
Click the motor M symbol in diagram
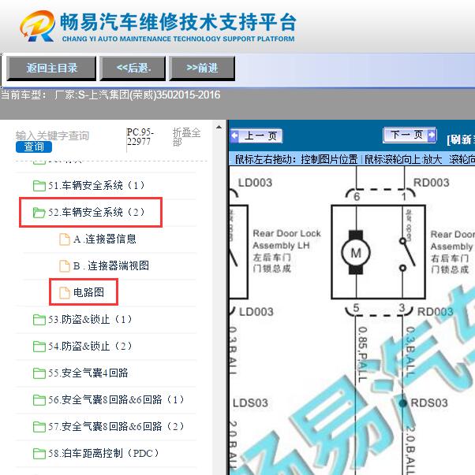(356, 252)
